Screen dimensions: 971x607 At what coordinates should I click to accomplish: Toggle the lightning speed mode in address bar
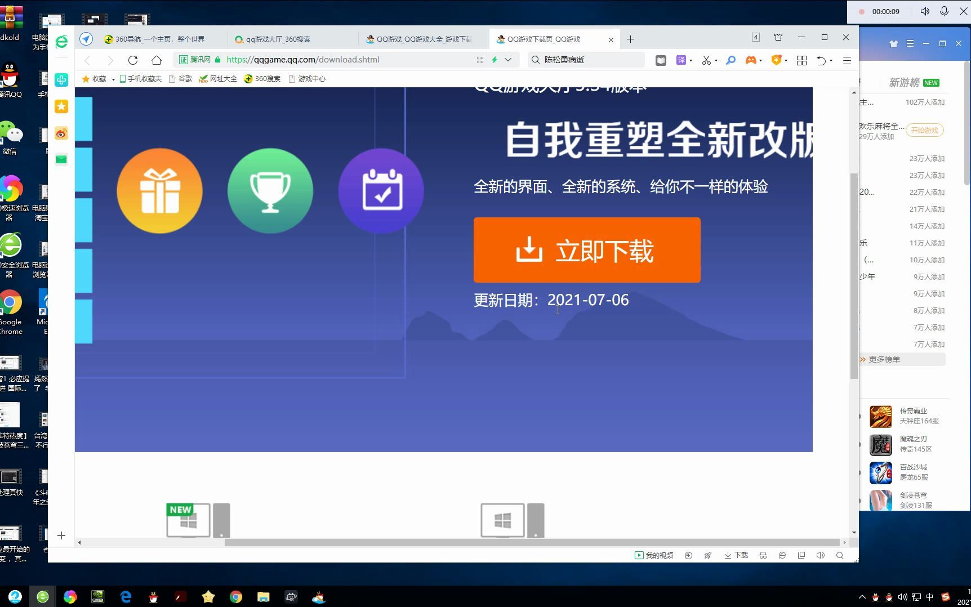(x=494, y=60)
